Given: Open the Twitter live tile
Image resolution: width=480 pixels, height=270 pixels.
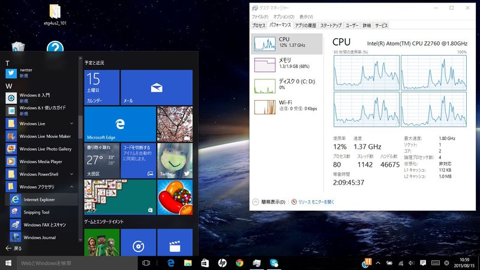Looking at the screenshot, I should coord(175,160).
